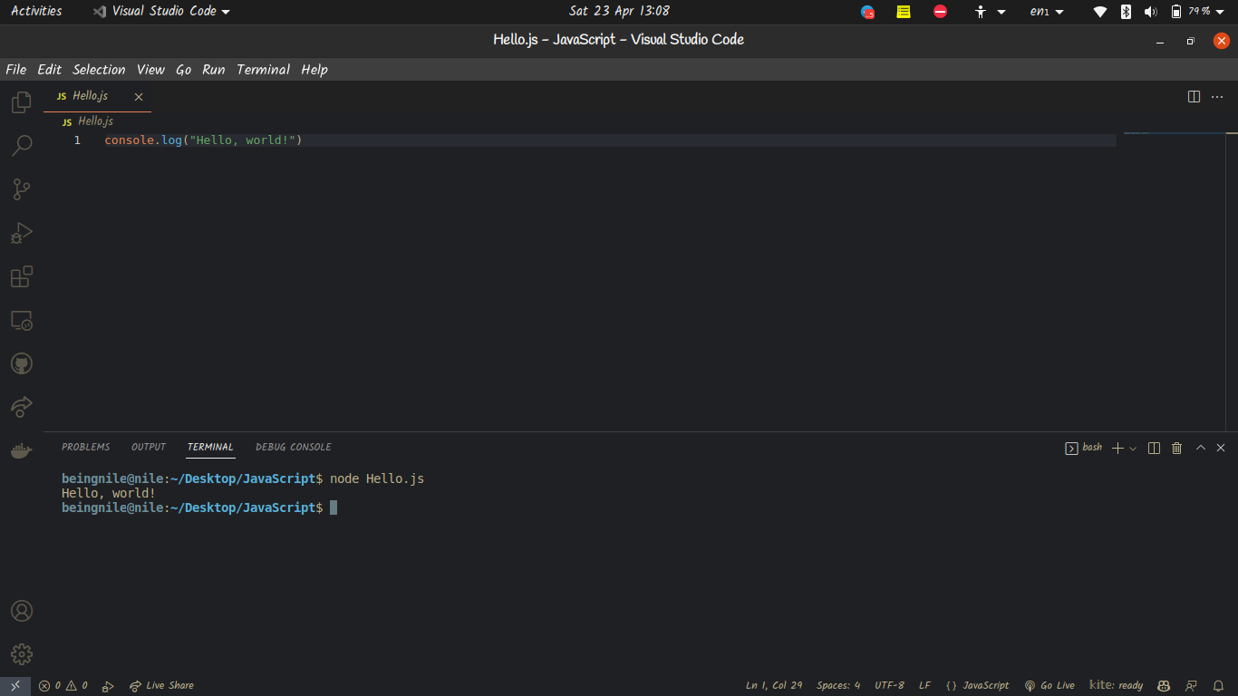
Task: Create a new terminal with plus icon
Action: pyautogui.click(x=1117, y=448)
